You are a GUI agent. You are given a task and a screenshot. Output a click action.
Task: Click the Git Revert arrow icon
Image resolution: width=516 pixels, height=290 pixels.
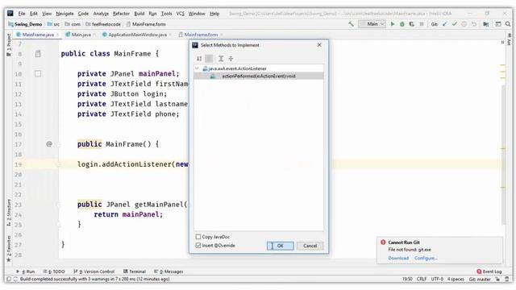(x=474, y=24)
